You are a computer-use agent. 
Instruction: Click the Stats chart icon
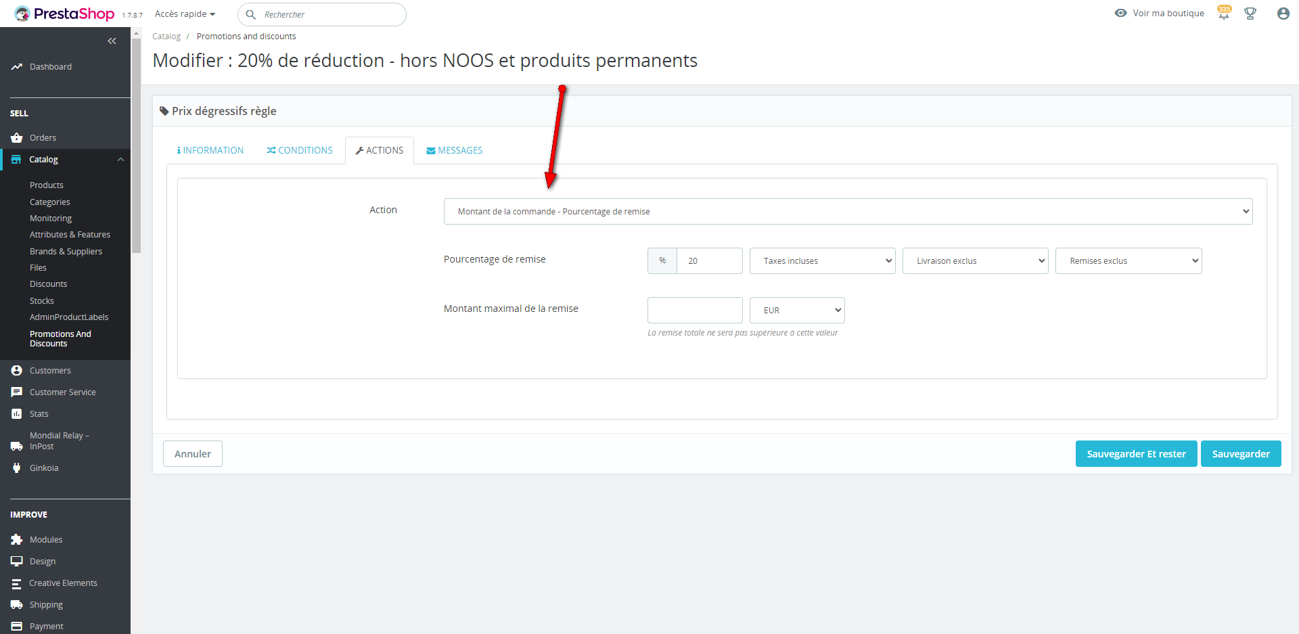point(17,414)
